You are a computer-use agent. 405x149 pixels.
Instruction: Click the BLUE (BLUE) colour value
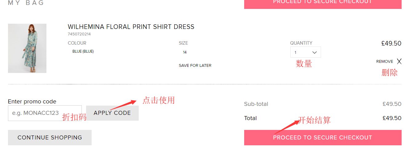(83, 51)
